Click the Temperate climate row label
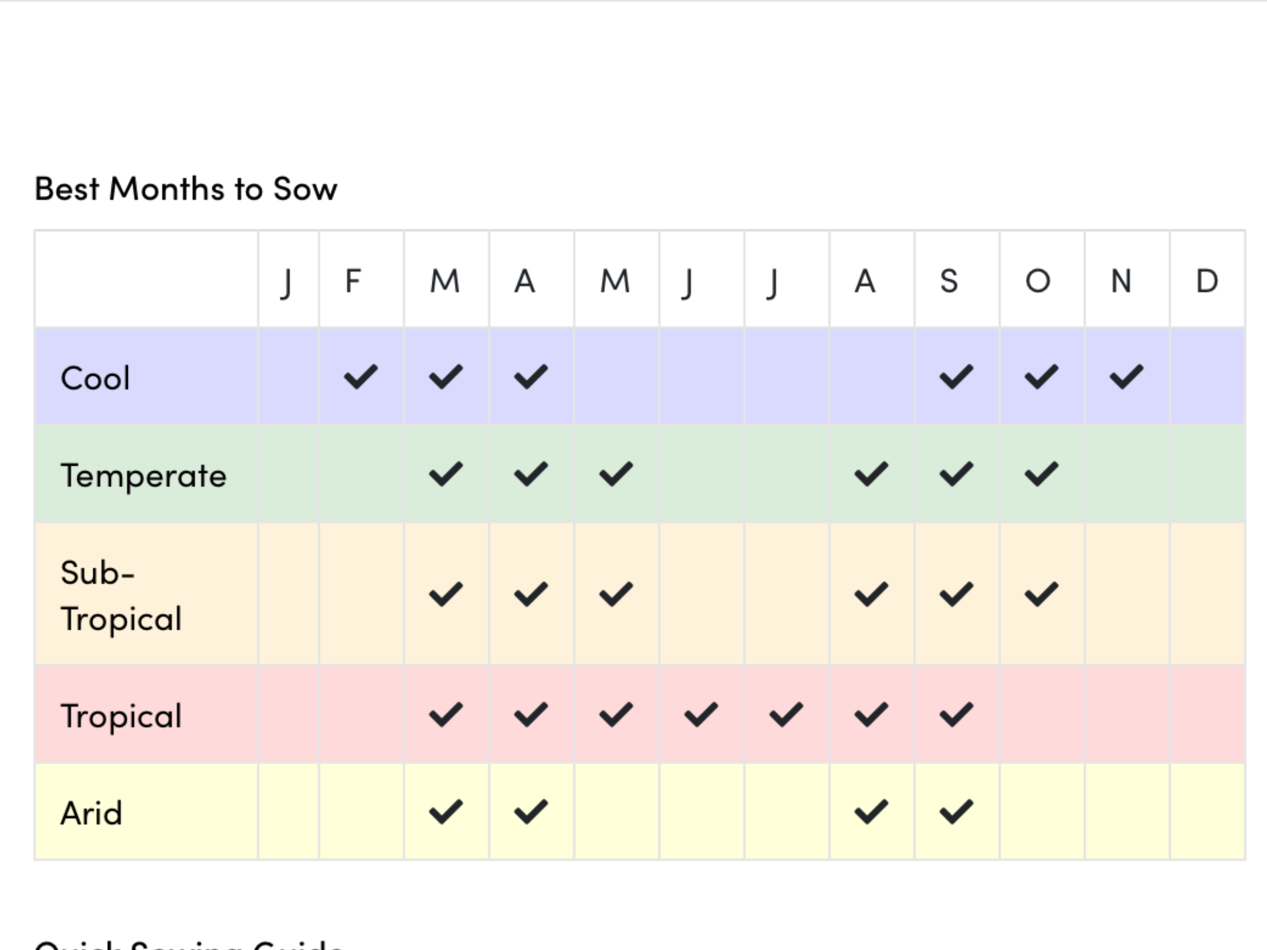 pyautogui.click(x=143, y=476)
